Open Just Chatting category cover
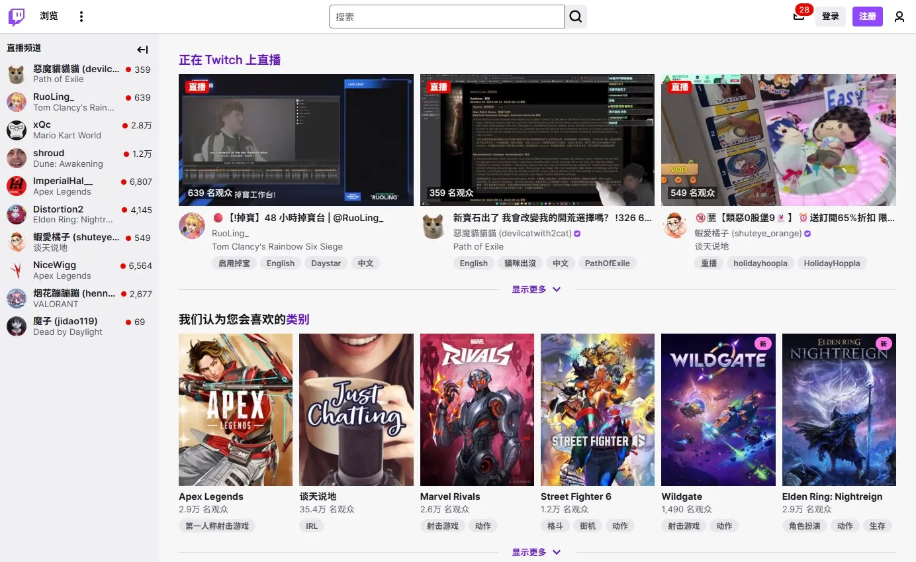The height and width of the screenshot is (562, 916). click(356, 410)
